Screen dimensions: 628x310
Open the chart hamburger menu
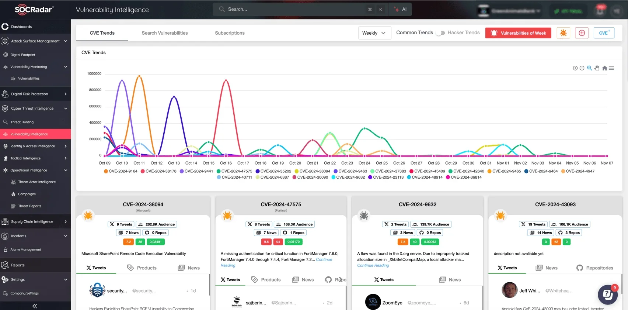[611, 68]
